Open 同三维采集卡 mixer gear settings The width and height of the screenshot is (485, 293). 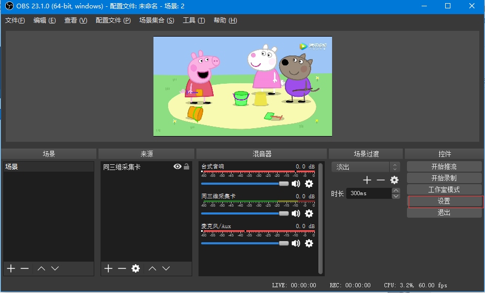pyautogui.click(x=309, y=213)
